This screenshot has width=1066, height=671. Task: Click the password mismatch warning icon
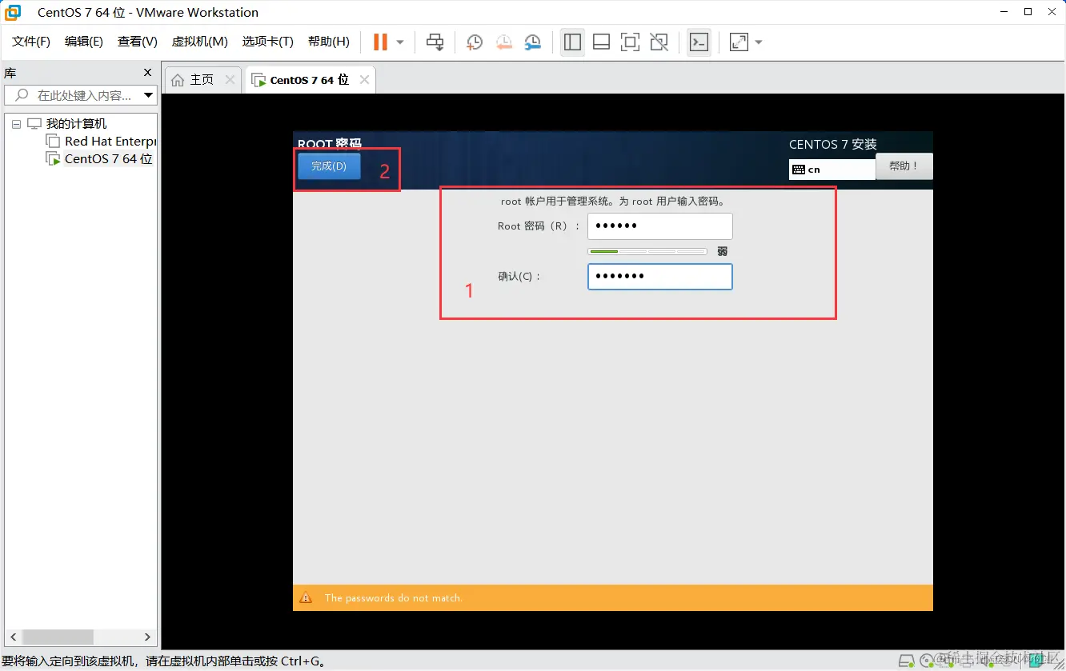[306, 598]
